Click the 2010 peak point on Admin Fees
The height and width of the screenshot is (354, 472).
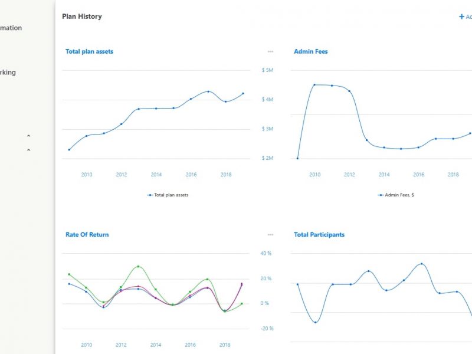314,85
